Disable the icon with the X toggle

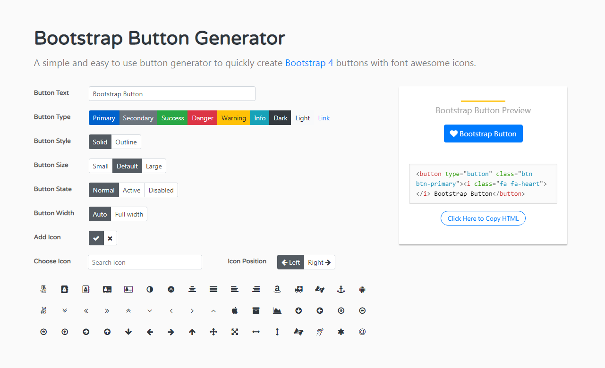pos(110,238)
